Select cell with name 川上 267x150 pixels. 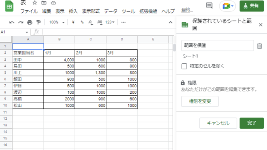[28, 73]
